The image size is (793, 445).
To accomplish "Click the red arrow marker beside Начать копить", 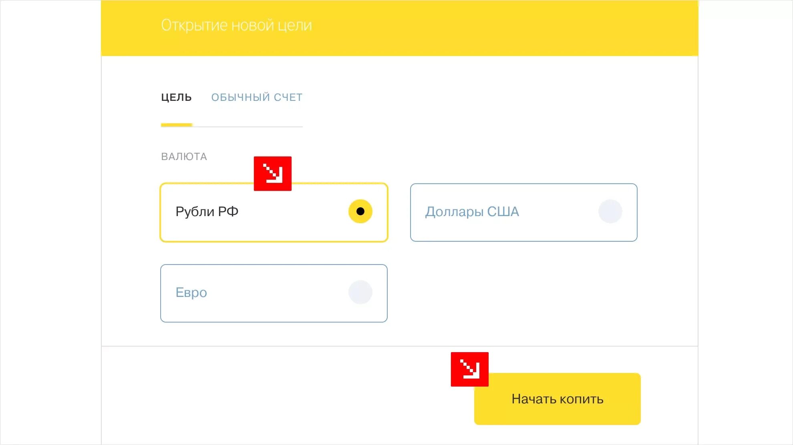I will (x=469, y=369).
